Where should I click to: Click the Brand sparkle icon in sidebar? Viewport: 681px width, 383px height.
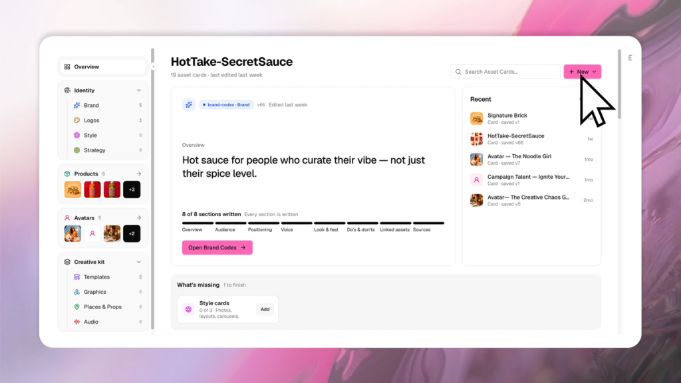click(77, 105)
